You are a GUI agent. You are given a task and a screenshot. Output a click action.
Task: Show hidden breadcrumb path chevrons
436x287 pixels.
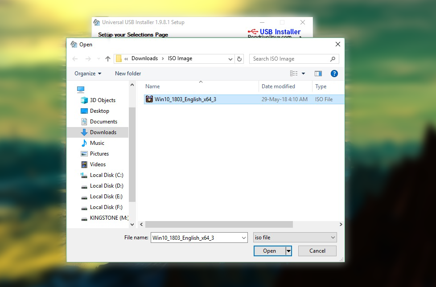(x=126, y=59)
